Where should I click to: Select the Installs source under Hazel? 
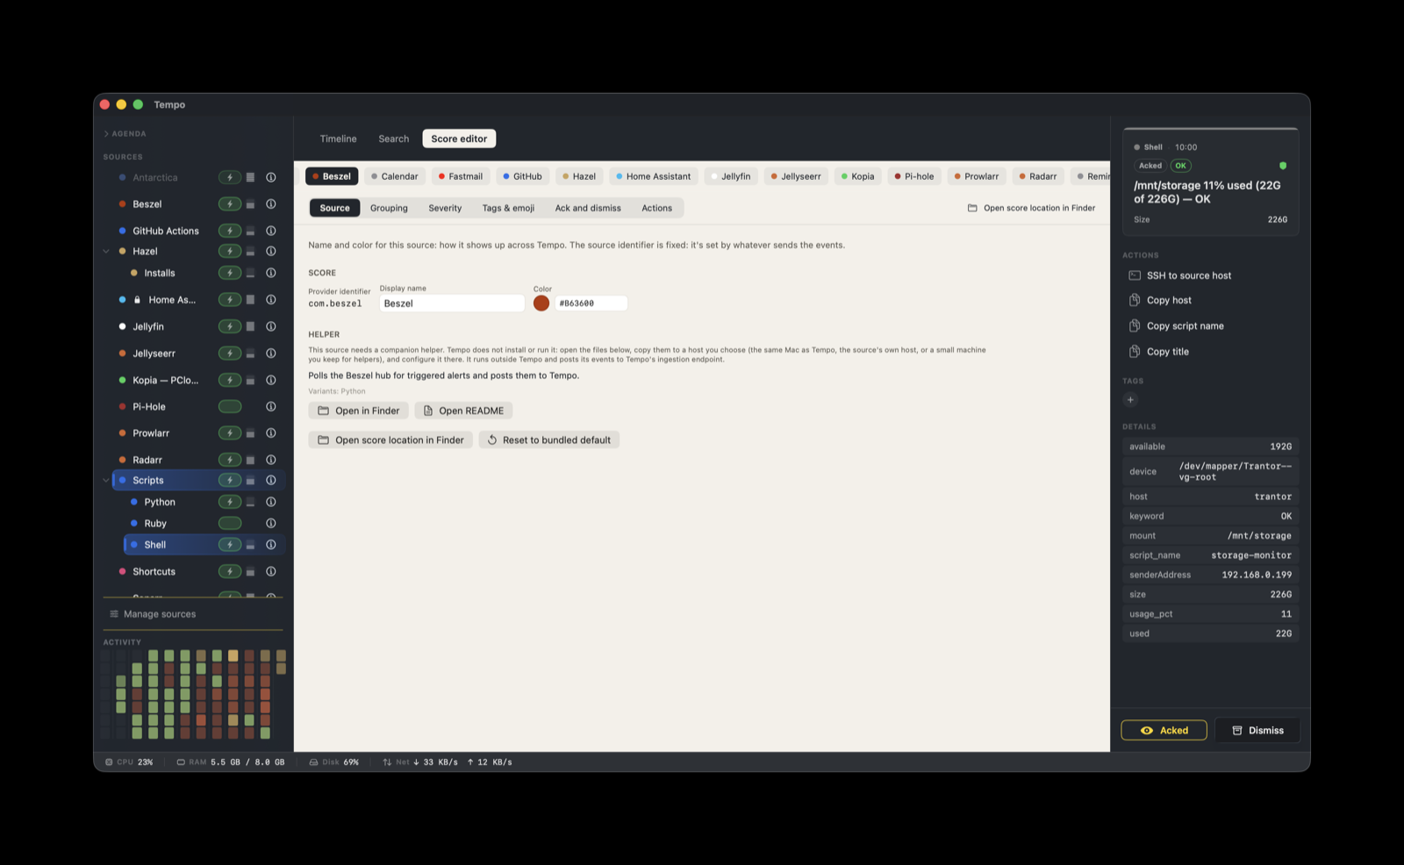(x=159, y=273)
